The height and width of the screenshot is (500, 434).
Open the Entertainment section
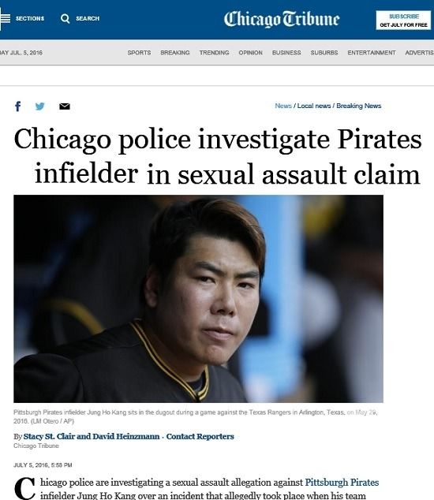[372, 53]
